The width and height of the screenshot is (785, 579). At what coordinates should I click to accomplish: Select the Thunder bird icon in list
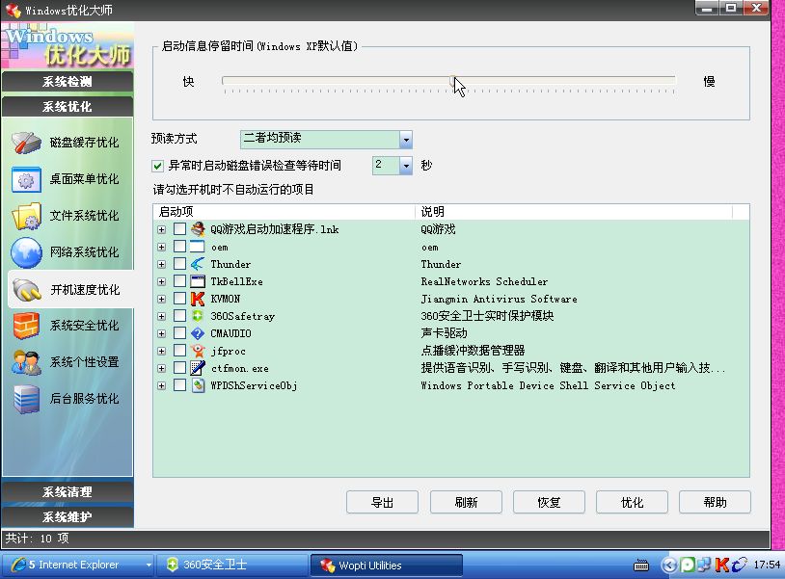(x=198, y=264)
